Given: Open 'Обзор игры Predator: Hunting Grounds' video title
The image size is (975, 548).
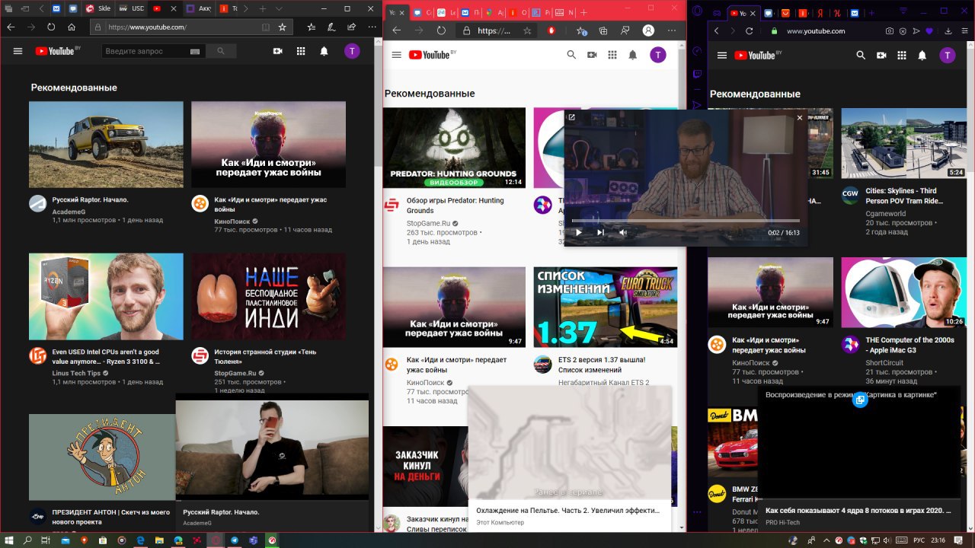Looking at the screenshot, I should (455, 205).
